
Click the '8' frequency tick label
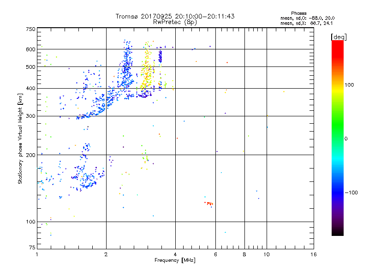(244, 254)
